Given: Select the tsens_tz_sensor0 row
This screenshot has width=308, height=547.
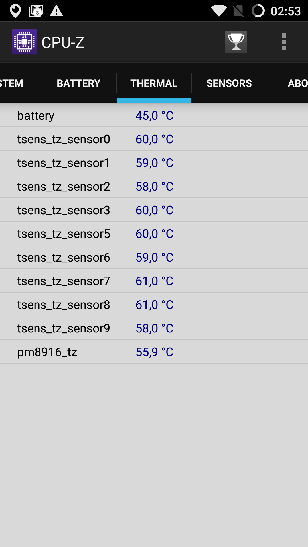Looking at the screenshot, I should 154,139.
